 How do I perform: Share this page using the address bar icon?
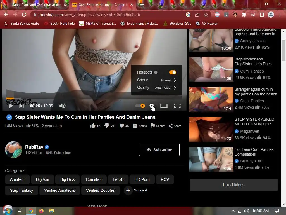[x=197, y=15]
